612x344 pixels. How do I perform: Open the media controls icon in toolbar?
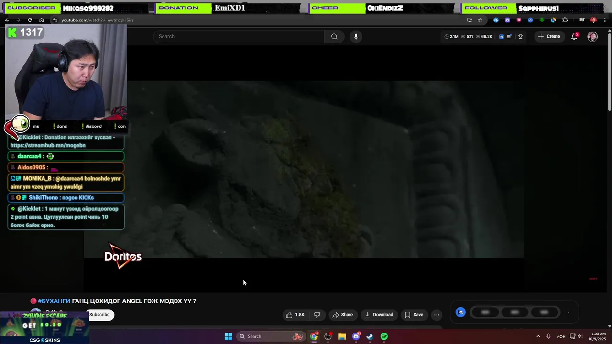[582, 20]
